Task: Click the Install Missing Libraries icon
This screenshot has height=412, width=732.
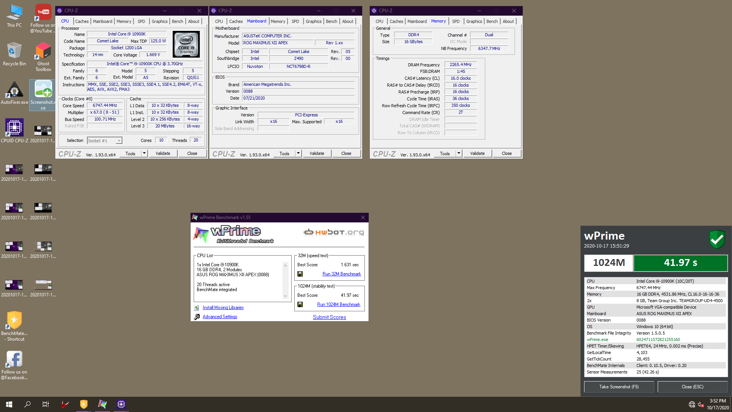Action: 197,307
